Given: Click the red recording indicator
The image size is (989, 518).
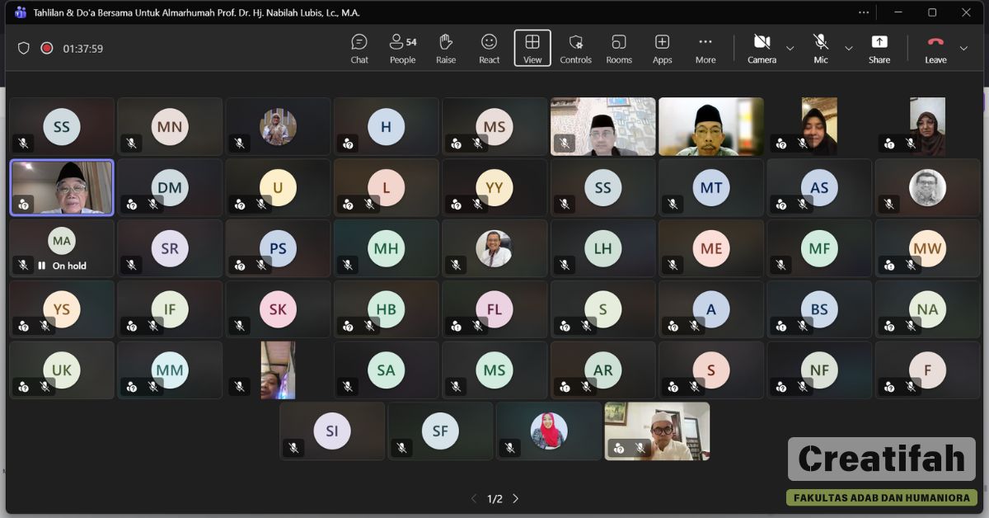Looking at the screenshot, I should (47, 49).
